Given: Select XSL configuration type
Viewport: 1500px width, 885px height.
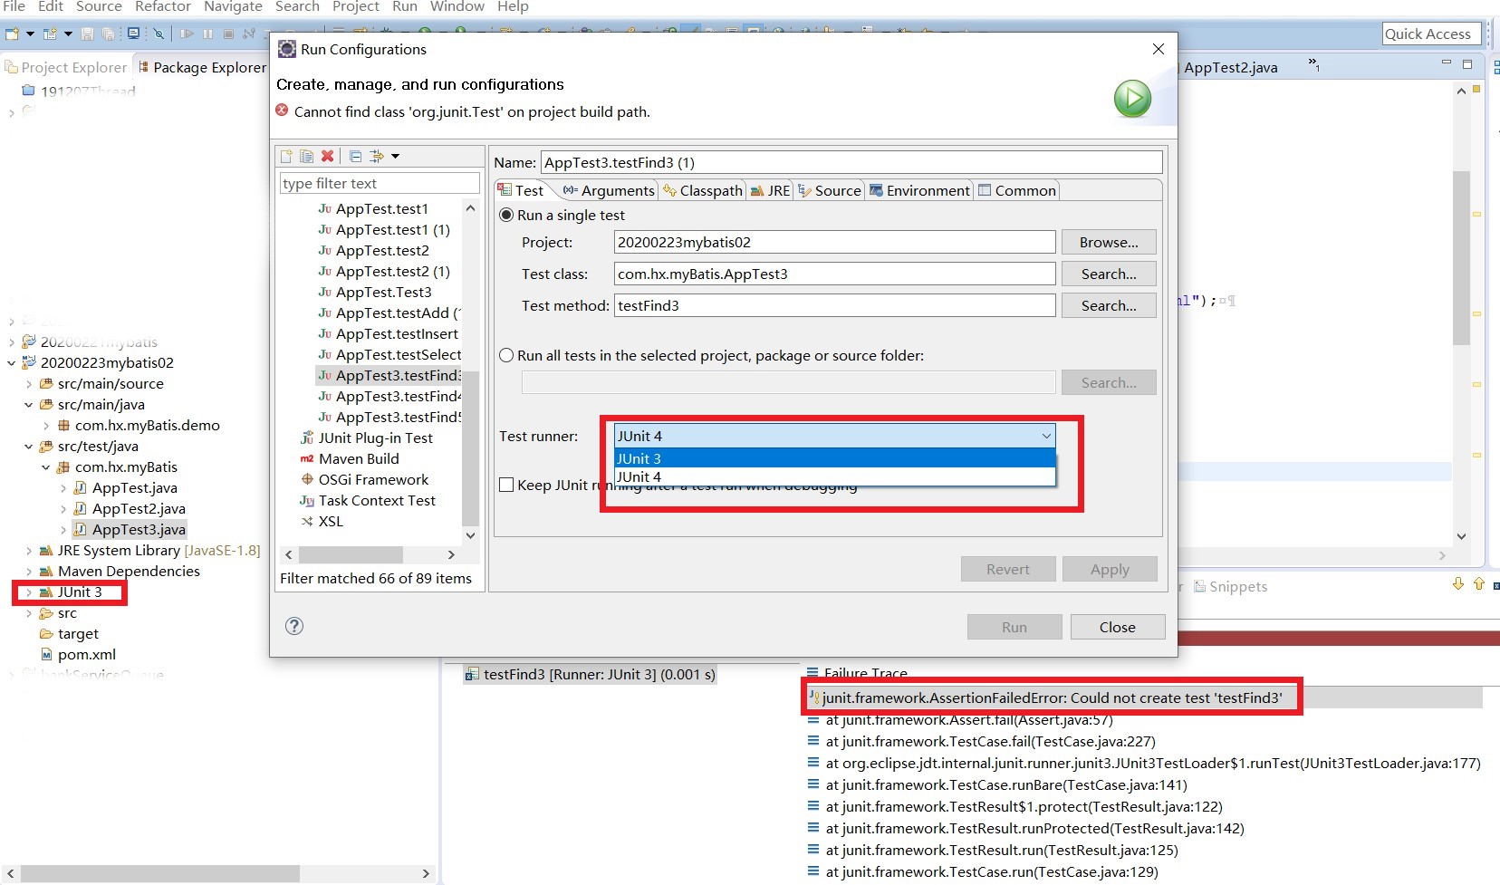Looking at the screenshot, I should coord(322,521).
